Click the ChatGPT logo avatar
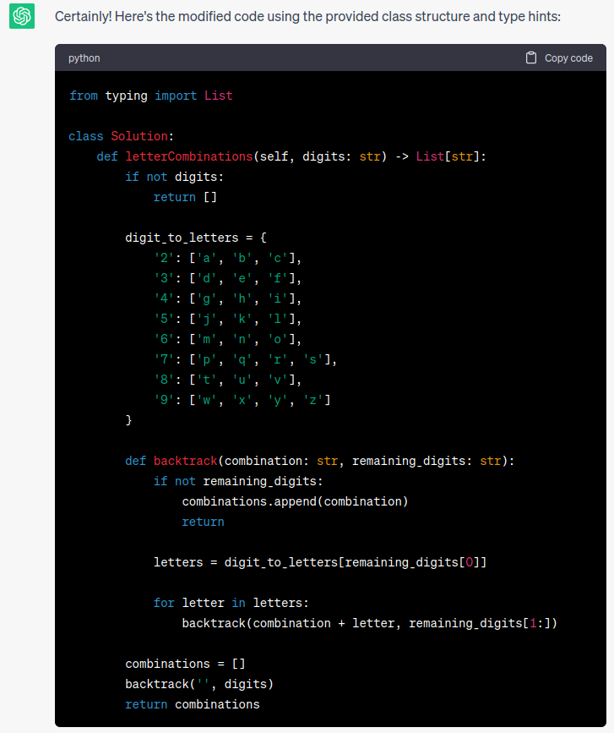614x733 pixels. point(22,16)
